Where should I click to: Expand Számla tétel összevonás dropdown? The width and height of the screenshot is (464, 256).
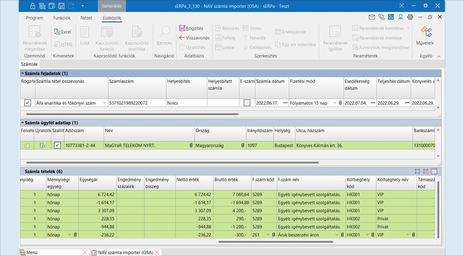coord(105,103)
